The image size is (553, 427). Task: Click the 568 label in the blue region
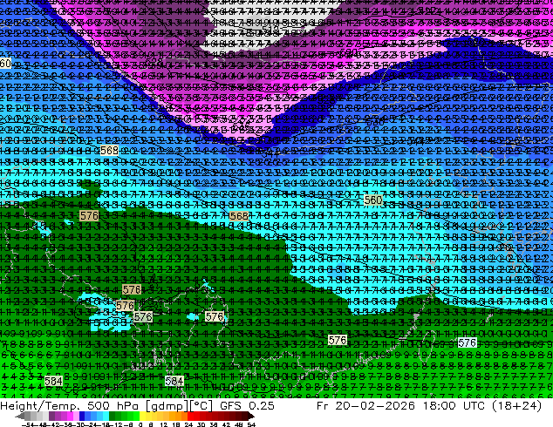point(109,151)
